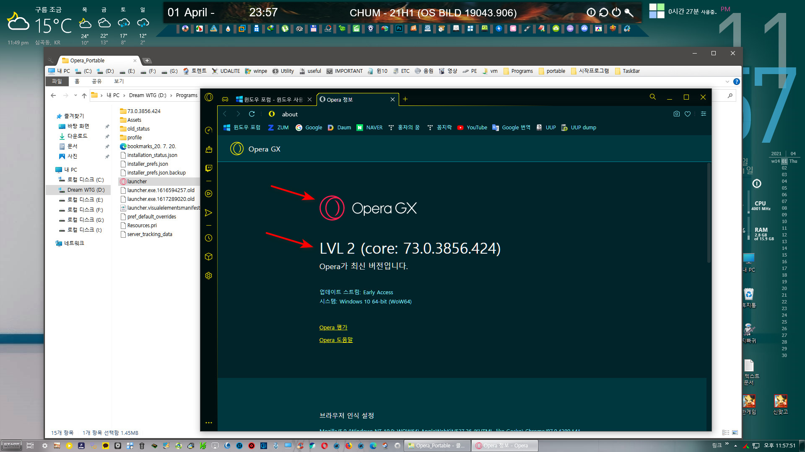Open Extensions cube icon in Opera sidebar
805x452 pixels.
[208, 257]
